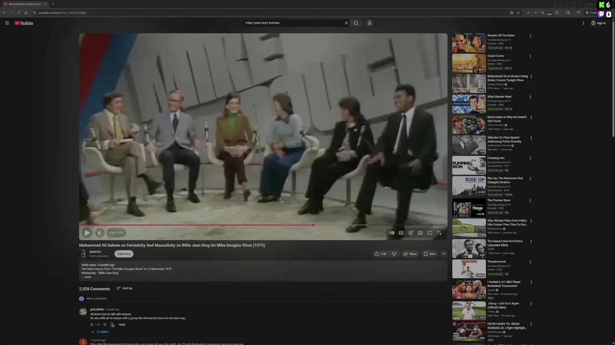Screen dimensions: 615x345
Task: Share this video
Action: tap(410, 254)
